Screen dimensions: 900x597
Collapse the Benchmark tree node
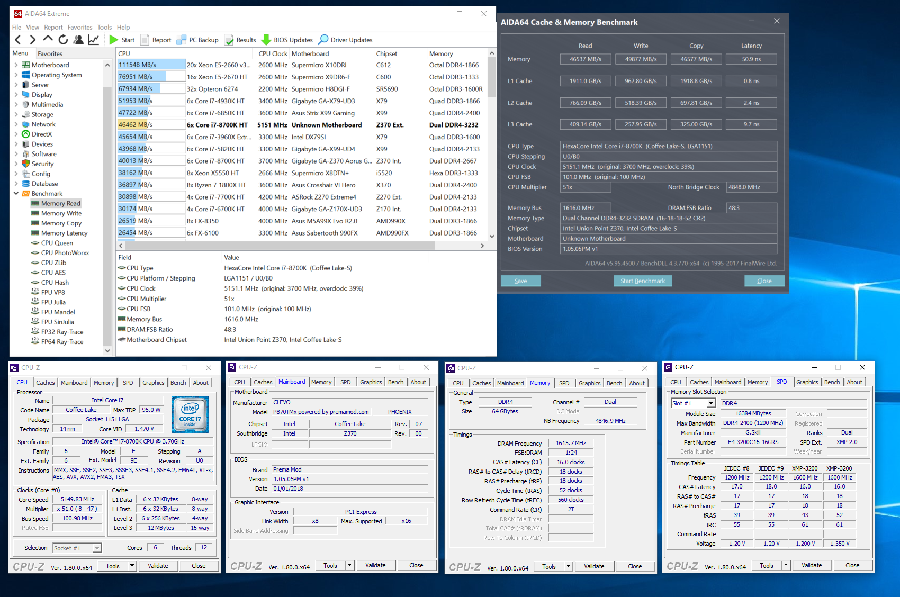[16, 194]
